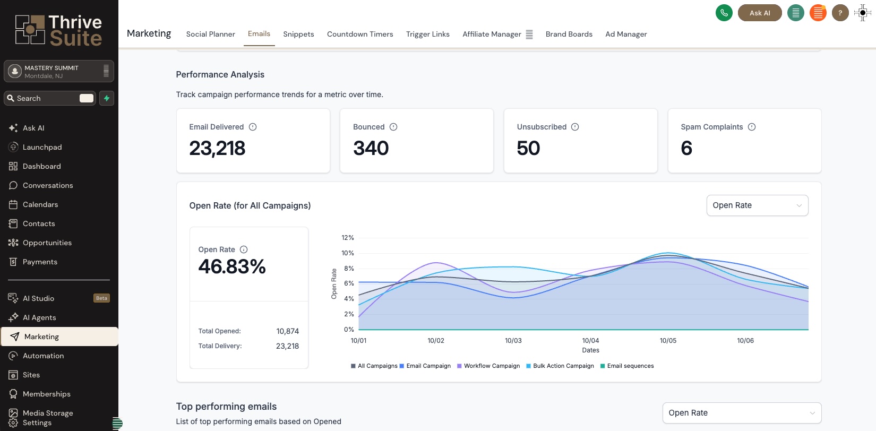Toggle the Email sequences legend entry

[627, 366]
